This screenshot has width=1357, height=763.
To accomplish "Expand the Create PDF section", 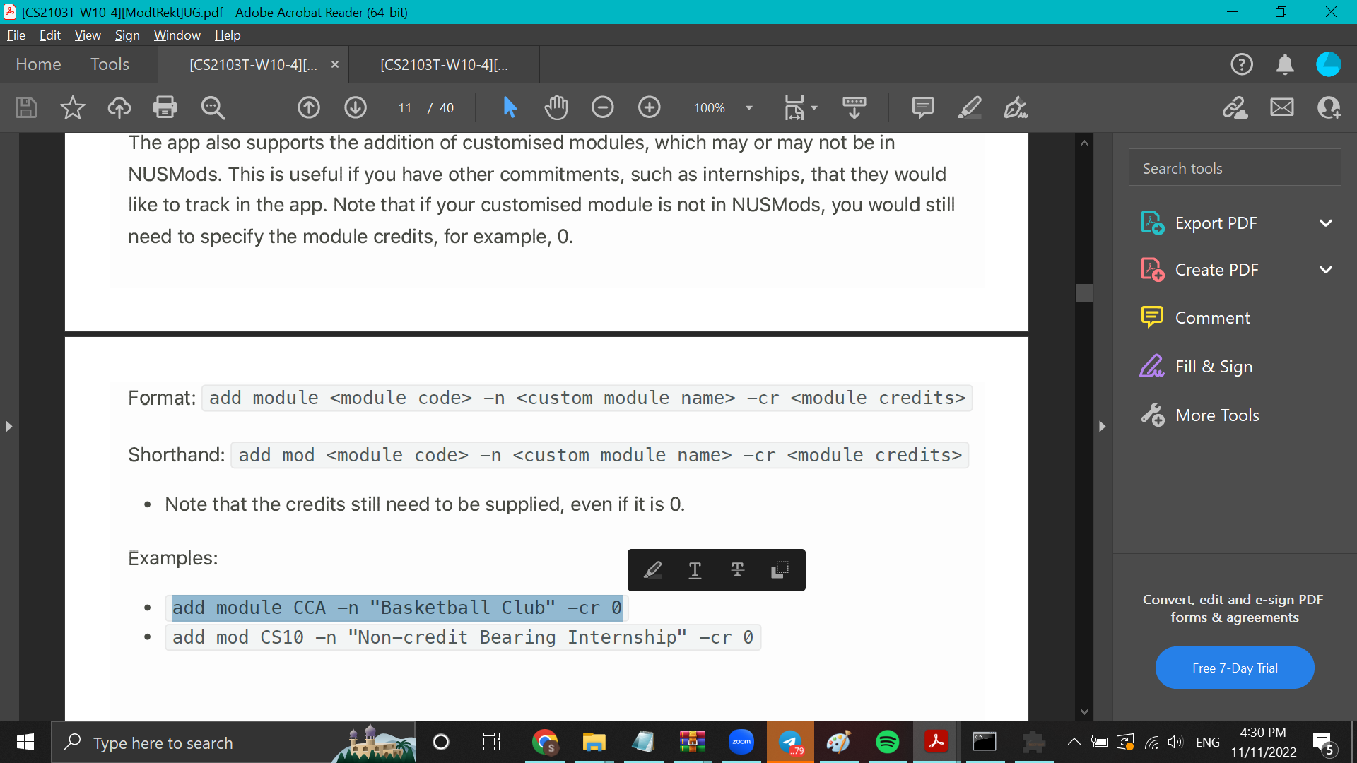I will (x=1325, y=270).
